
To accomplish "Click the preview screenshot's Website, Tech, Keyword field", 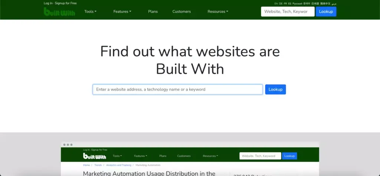I will (x=260, y=156).
